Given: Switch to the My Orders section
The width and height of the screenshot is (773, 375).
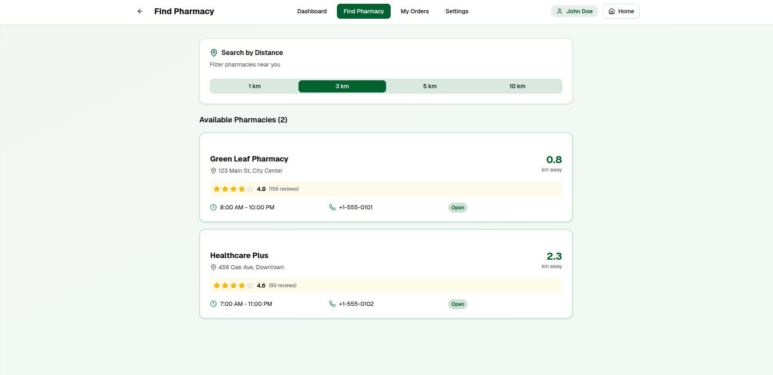Looking at the screenshot, I should tap(414, 11).
